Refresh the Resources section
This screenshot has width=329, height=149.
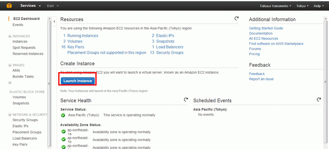236,18
